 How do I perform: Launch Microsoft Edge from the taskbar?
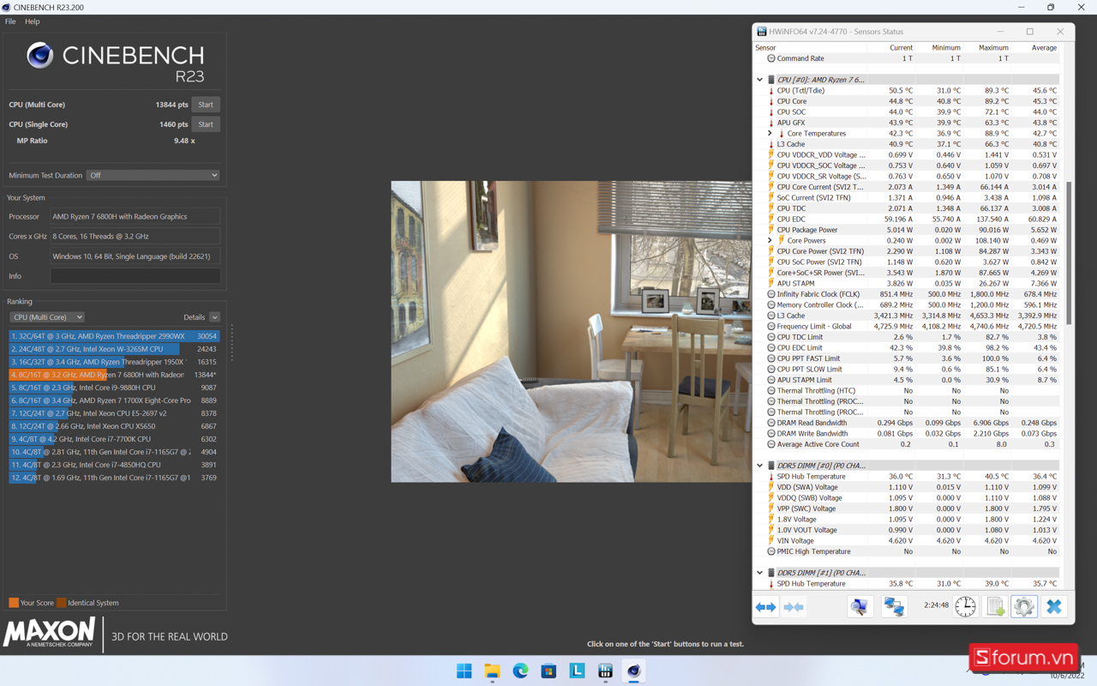[x=520, y=671]
